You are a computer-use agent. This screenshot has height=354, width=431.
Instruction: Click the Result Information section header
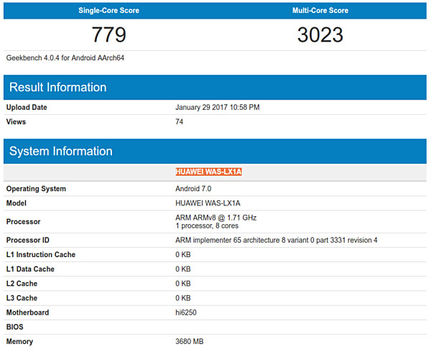pos(57,87)
